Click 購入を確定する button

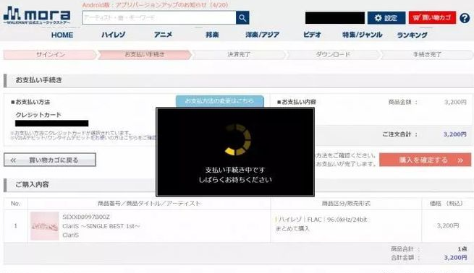click(425, 160)
